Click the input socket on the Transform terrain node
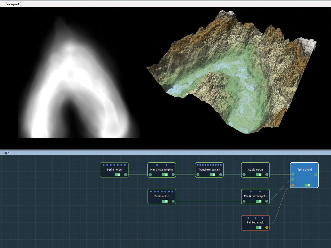 (x=198, y=174)
